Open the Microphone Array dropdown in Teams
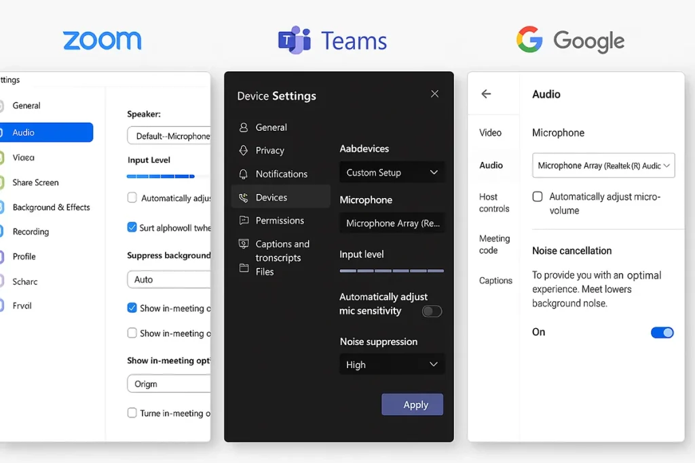The image size is (695, 463). [392, 223]
